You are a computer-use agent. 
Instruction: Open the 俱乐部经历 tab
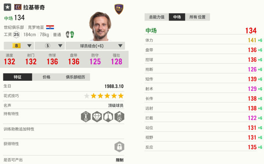(75, 77)
